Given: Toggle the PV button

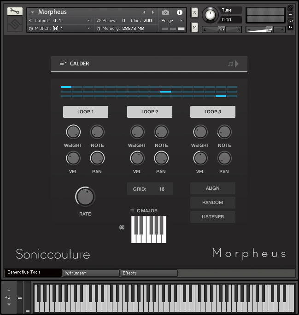Looking at the screenshot, I should (x=290, y=27).
